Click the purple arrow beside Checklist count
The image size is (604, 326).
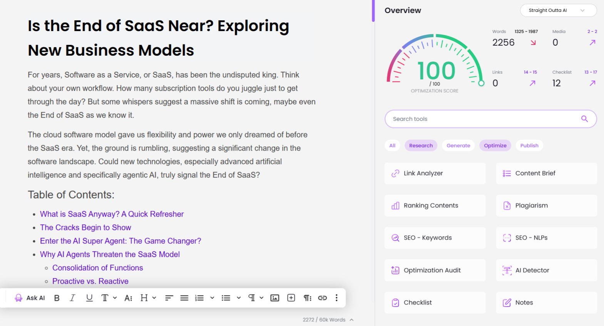click(x=592, y=83)
